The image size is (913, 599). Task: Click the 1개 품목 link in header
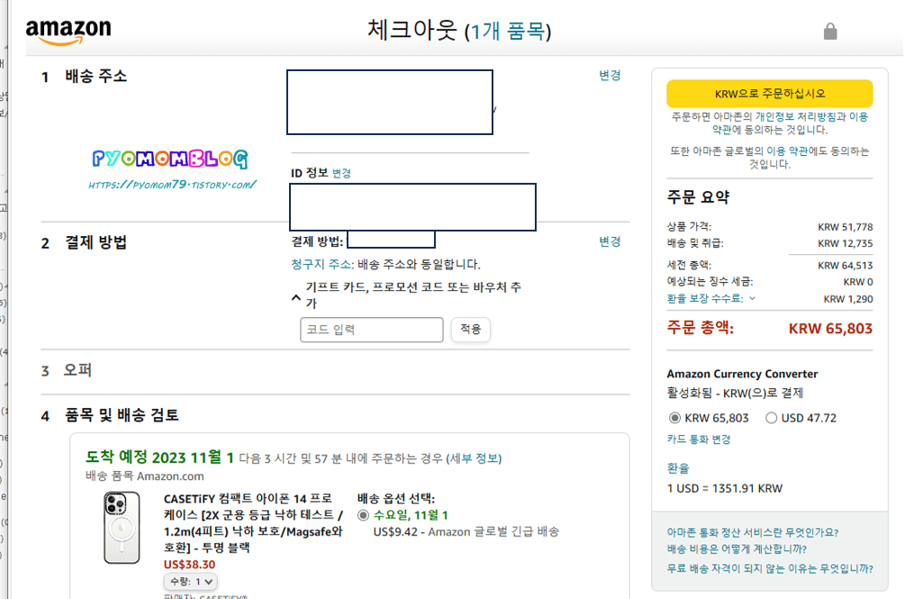507,31
